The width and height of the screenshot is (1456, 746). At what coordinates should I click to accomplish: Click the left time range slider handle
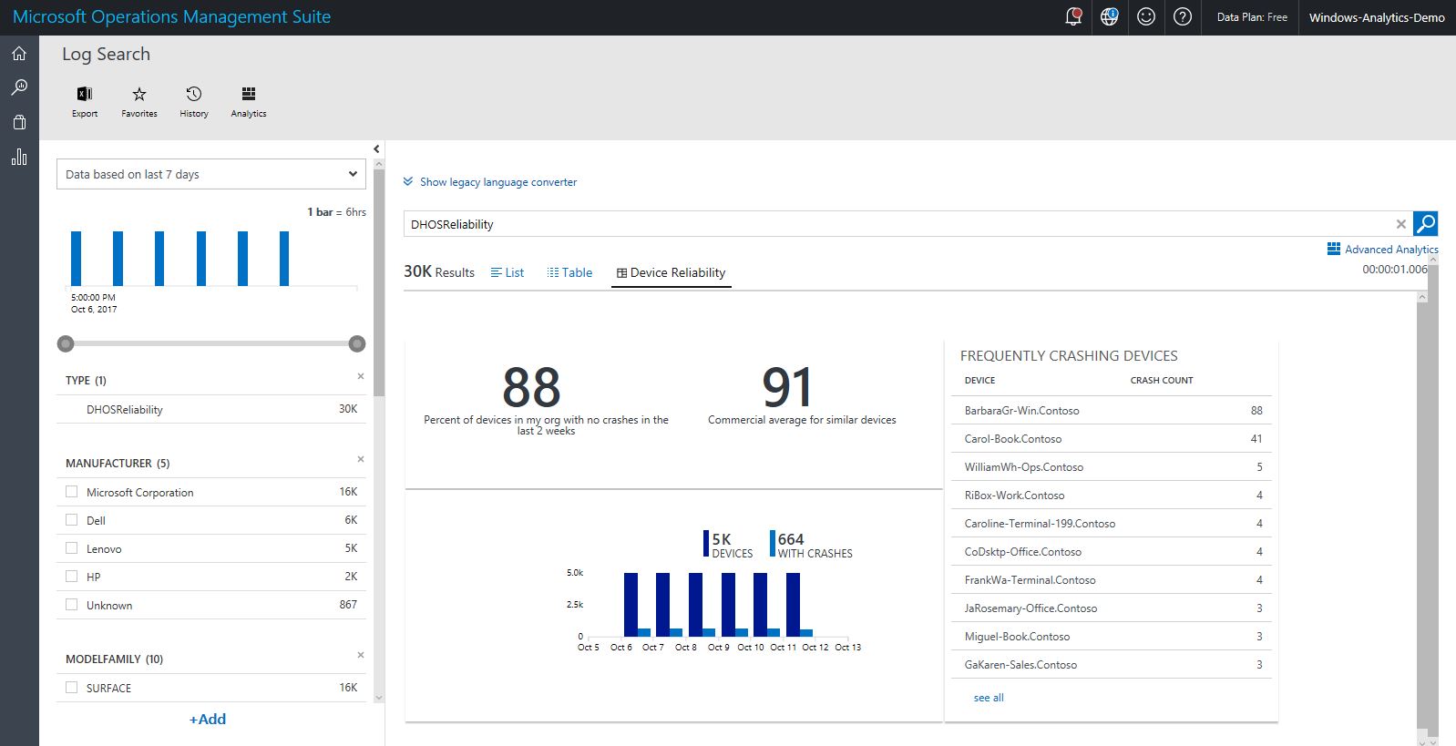click(x=66, y=343)
